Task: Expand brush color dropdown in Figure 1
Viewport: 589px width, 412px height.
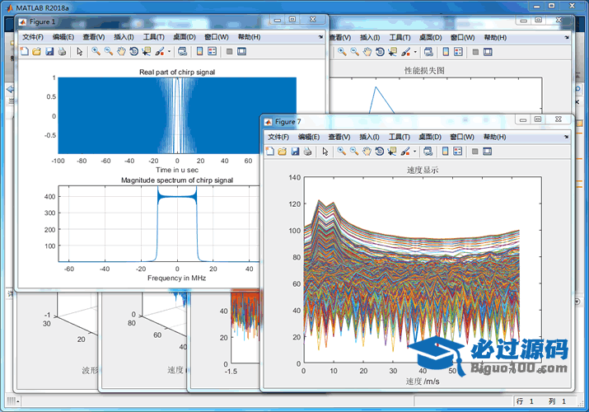Action: (x=169, y=52)
